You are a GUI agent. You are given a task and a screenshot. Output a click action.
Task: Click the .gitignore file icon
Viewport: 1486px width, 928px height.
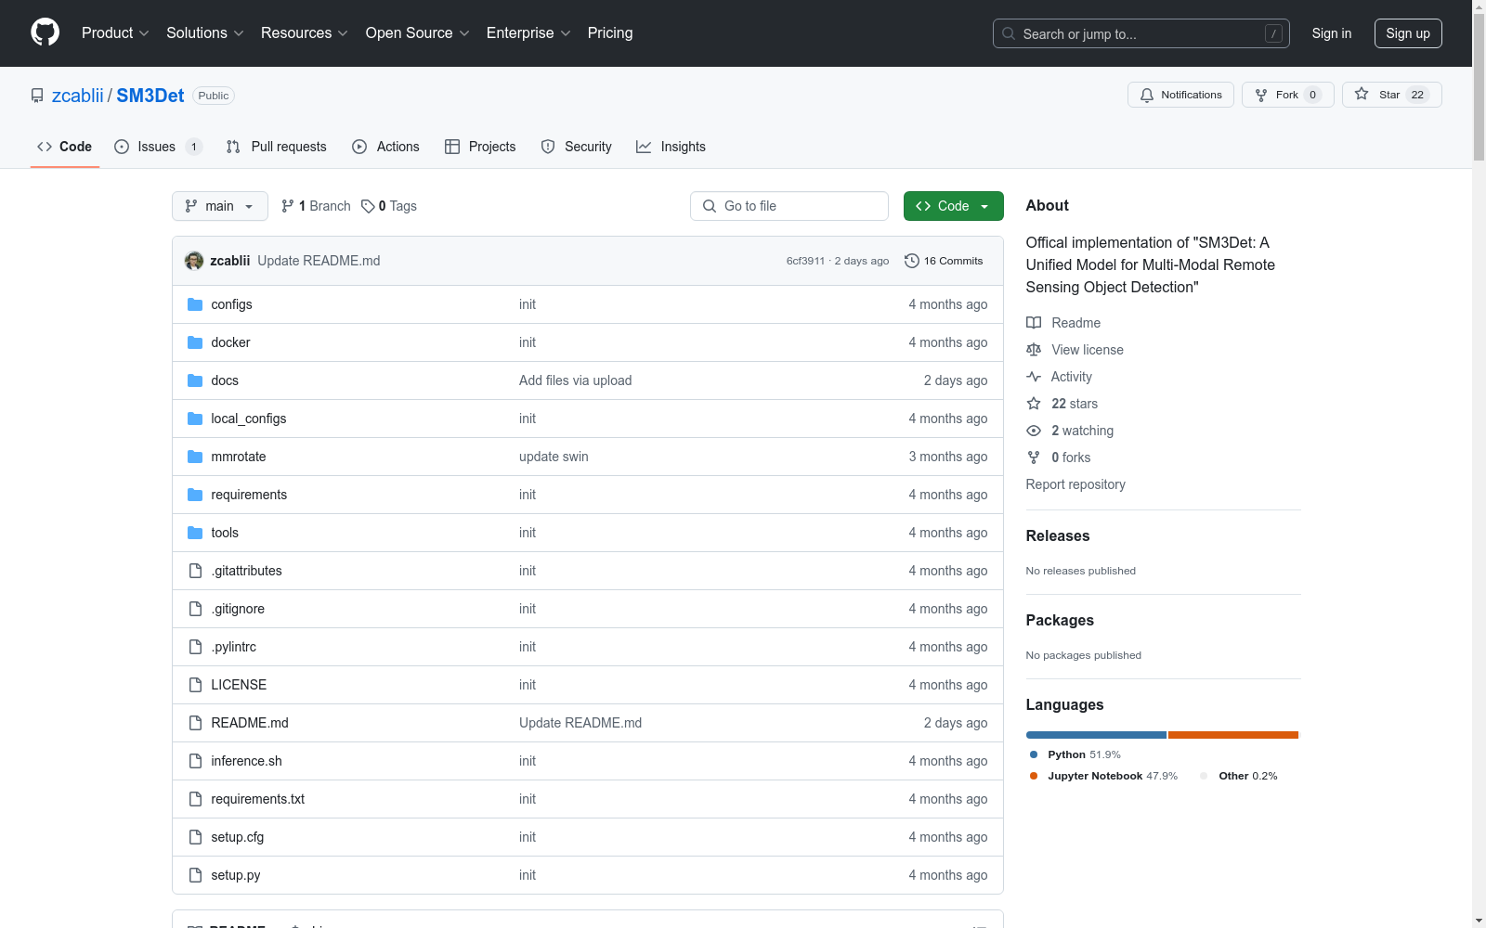pyautogui.click(x=195, y=609)
